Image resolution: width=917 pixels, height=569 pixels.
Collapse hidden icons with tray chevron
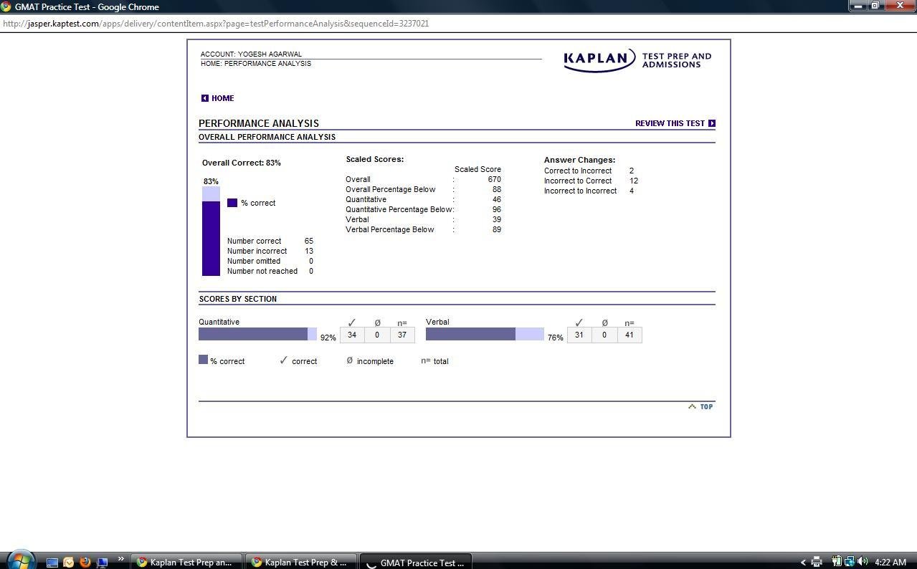point(804,562)
